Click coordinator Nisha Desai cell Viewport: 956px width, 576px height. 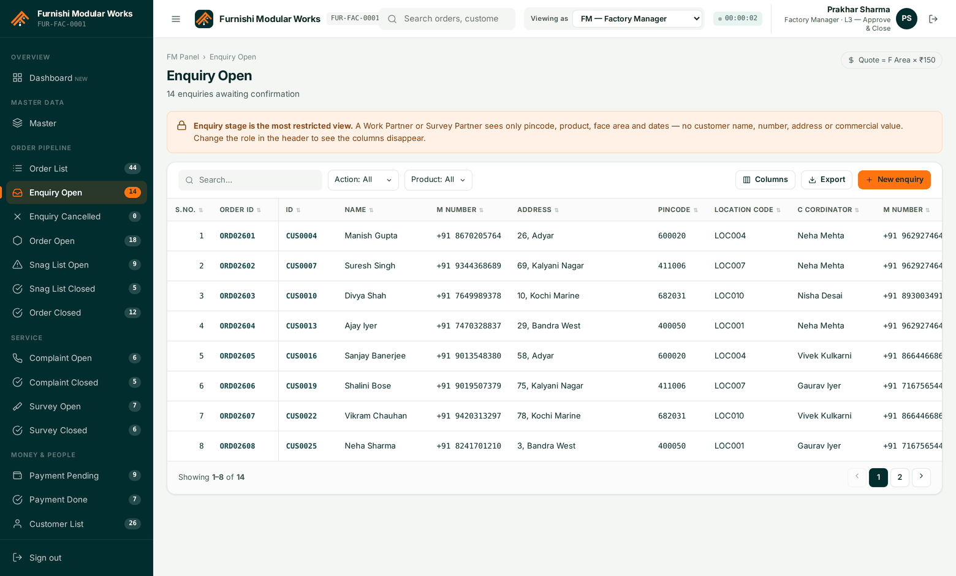[x=820, y=295]
